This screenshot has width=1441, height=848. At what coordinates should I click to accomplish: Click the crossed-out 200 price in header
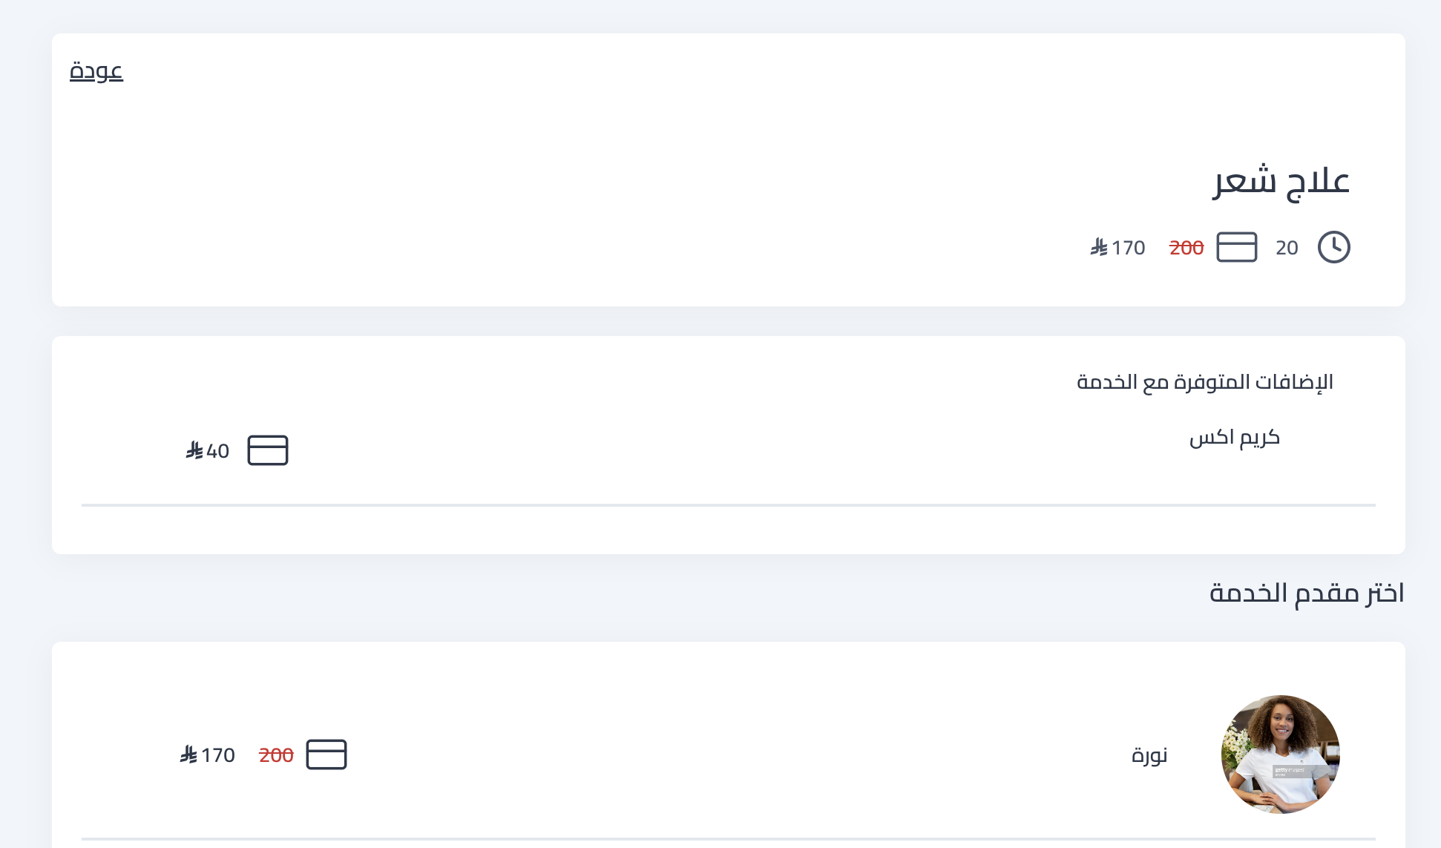1186,248
